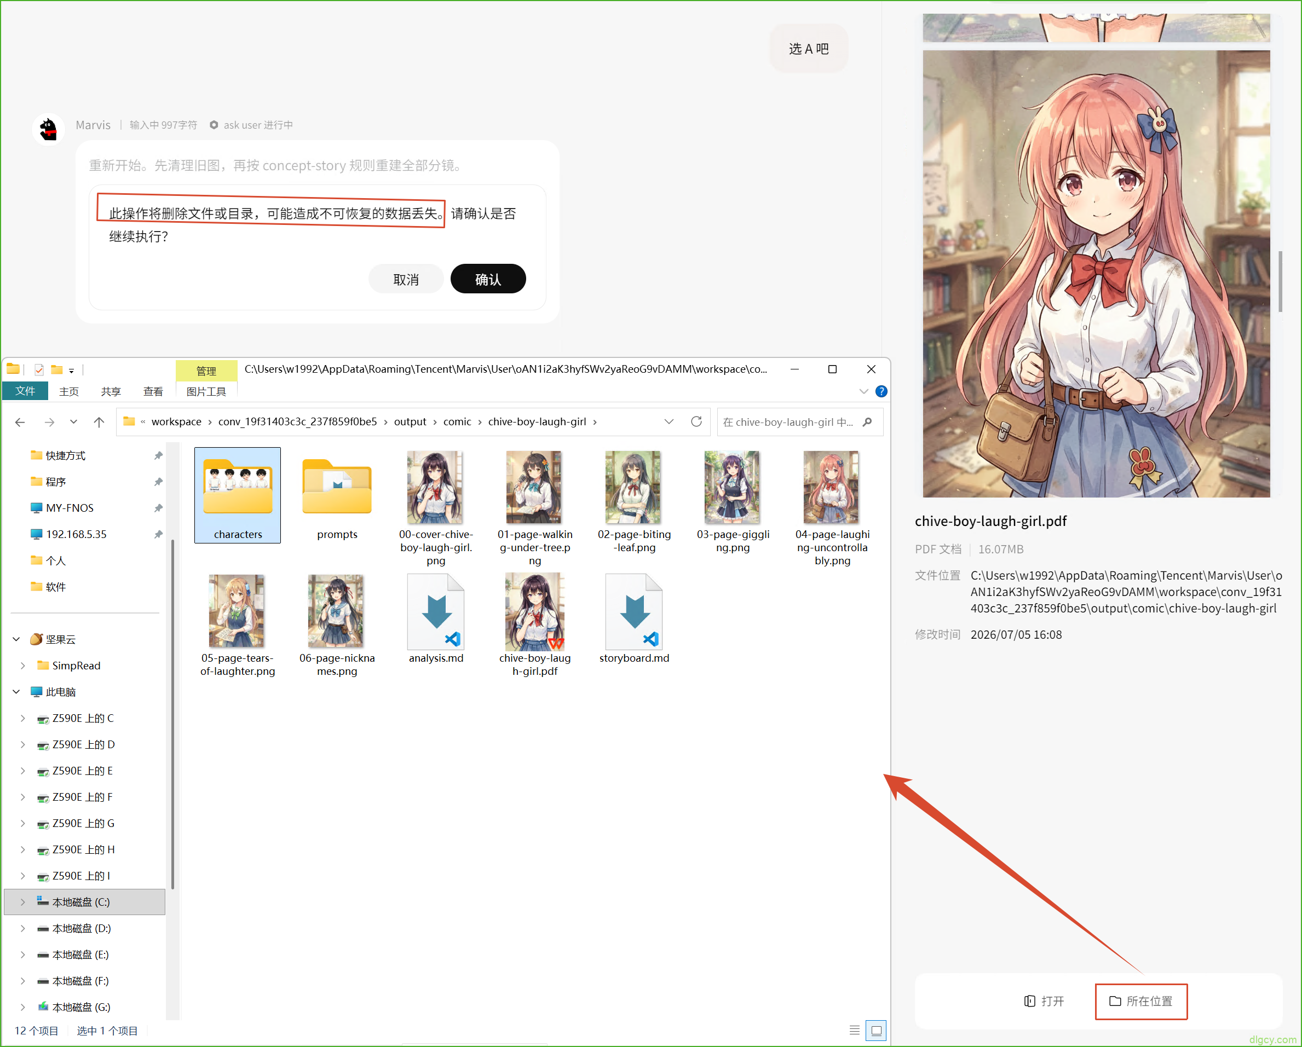Select 192.168.5.35 in quick access
The height and width of the screenshot is (1047, 1302).
click(76, 534)
